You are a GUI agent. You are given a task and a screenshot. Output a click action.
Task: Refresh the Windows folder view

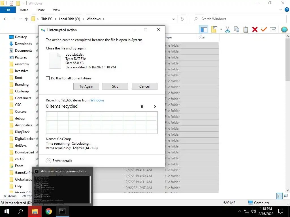182,19
